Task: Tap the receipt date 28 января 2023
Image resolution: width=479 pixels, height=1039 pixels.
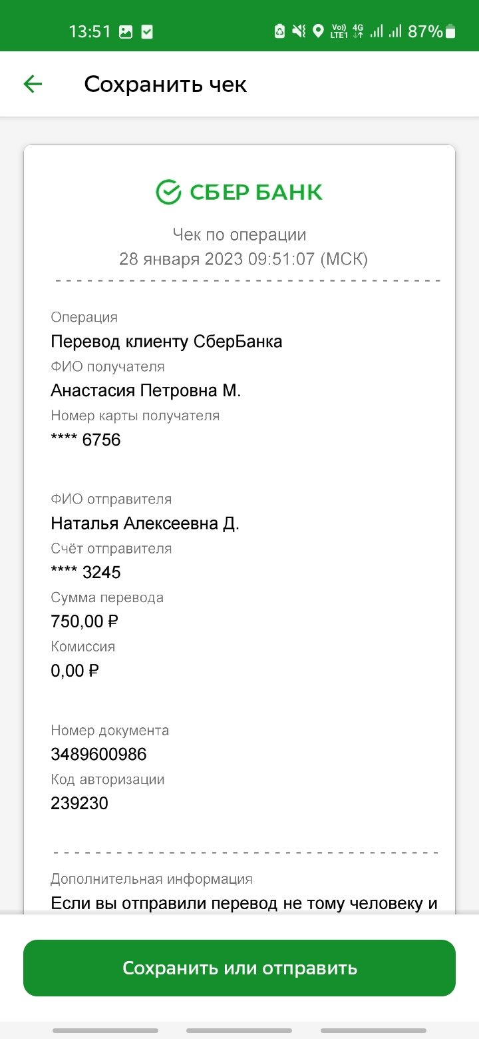Action: pos(181,259)
